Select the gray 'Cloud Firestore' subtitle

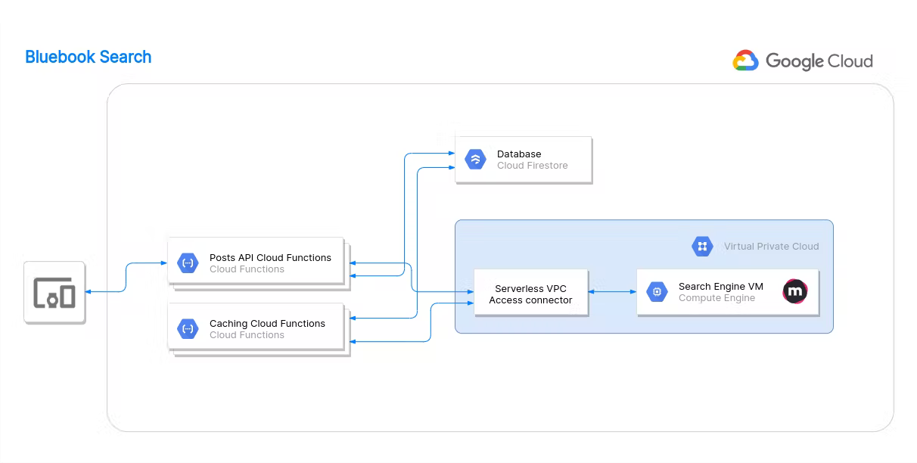(x=532, y=166)
